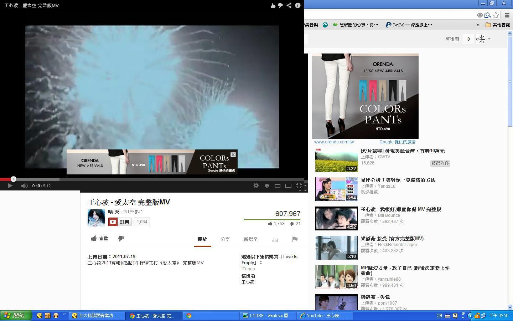Click diamond extension icon in address bar
The image size is (513, 321).
click(480, 15)
